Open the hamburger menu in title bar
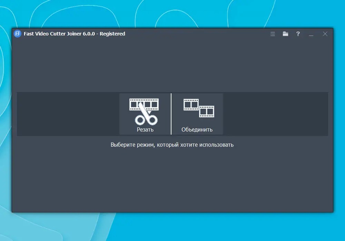 [273, 34]
